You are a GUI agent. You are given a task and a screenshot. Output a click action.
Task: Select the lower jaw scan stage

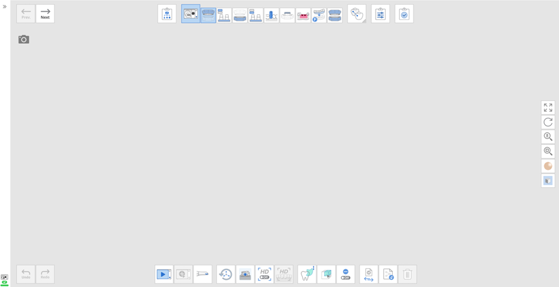click(x=240, y=15)
